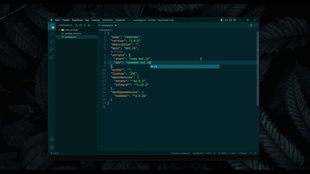Screen dimensions: 310x174
Task: Click the VS Code logo icon
Action: [51, 20]
